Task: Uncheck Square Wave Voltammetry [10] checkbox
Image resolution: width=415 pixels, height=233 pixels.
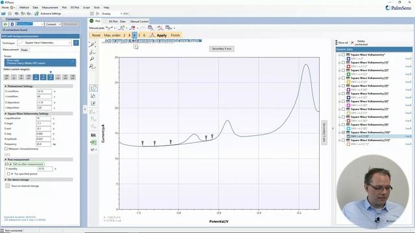Action: point(343,132)
